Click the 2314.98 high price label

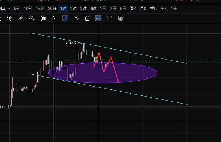click(72, 43)
